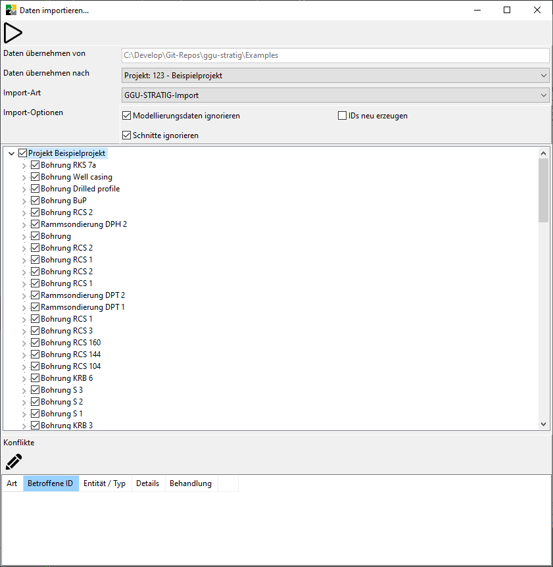Open the Import-Art dropdown

click(335, 95)
